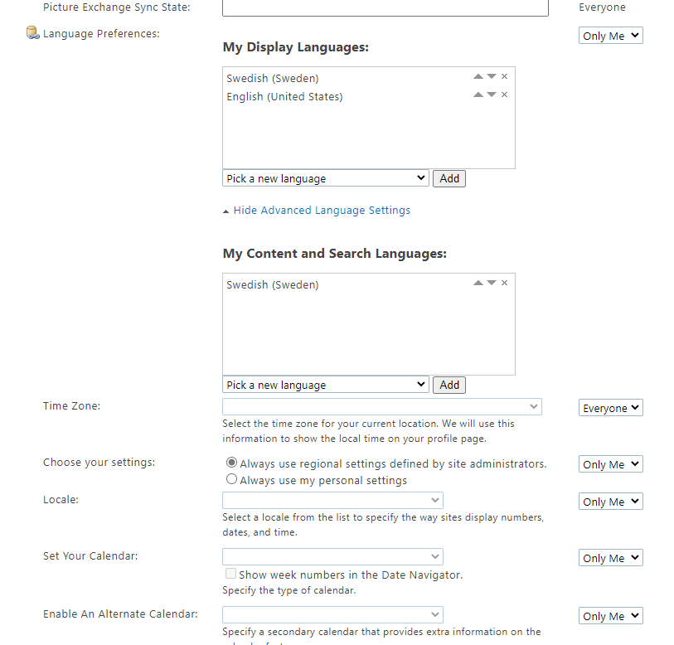Move Swedish display language up
The height and width of the screenshot is (645, 674).
[478, 76]
